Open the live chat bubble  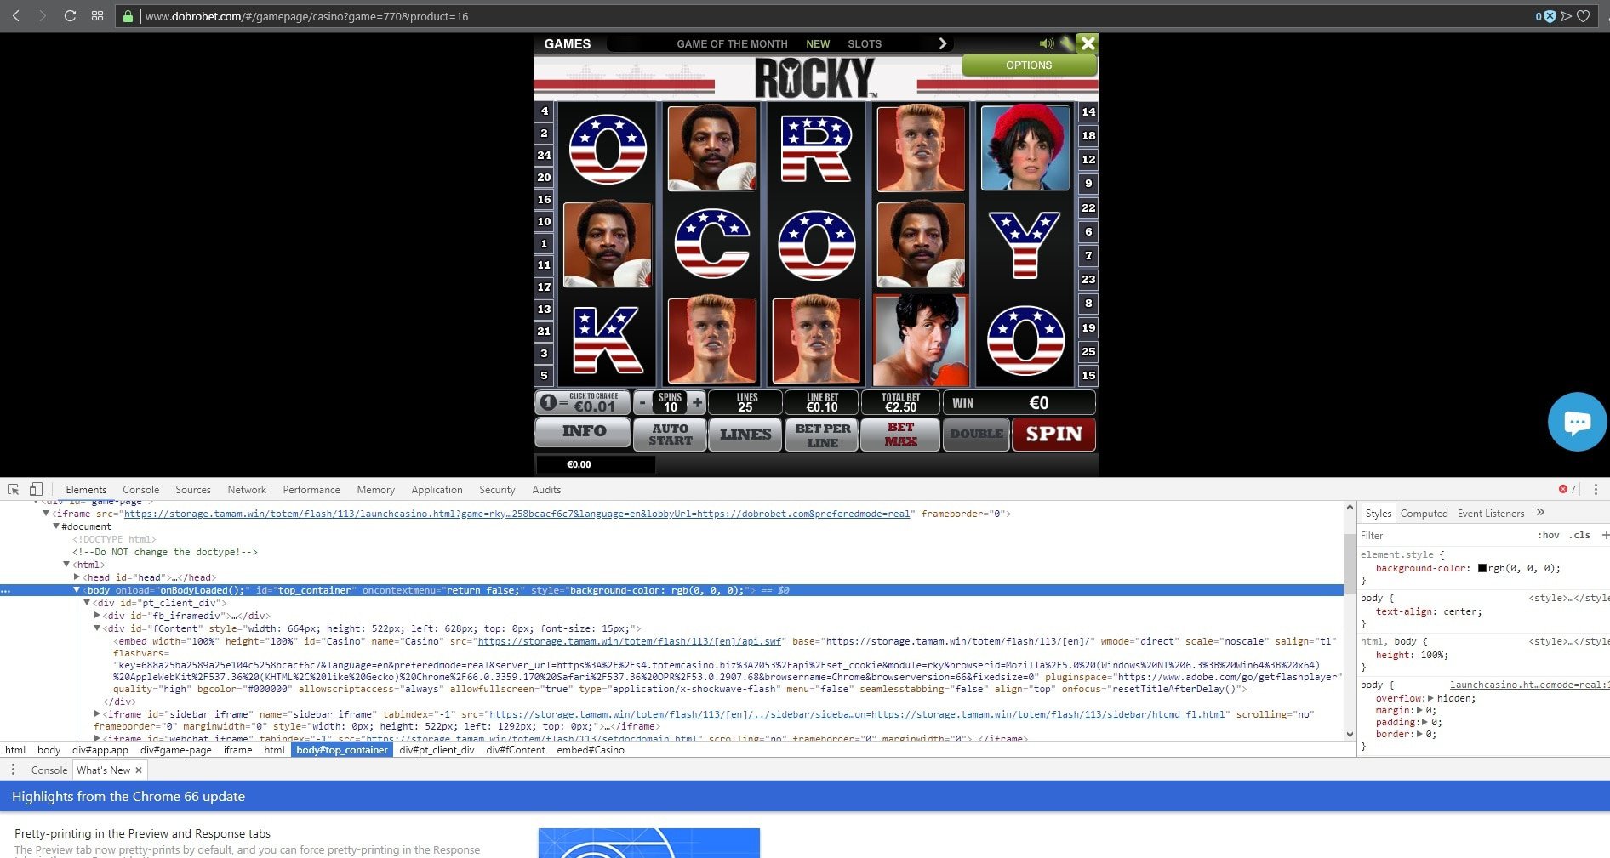coord(1577,422)
